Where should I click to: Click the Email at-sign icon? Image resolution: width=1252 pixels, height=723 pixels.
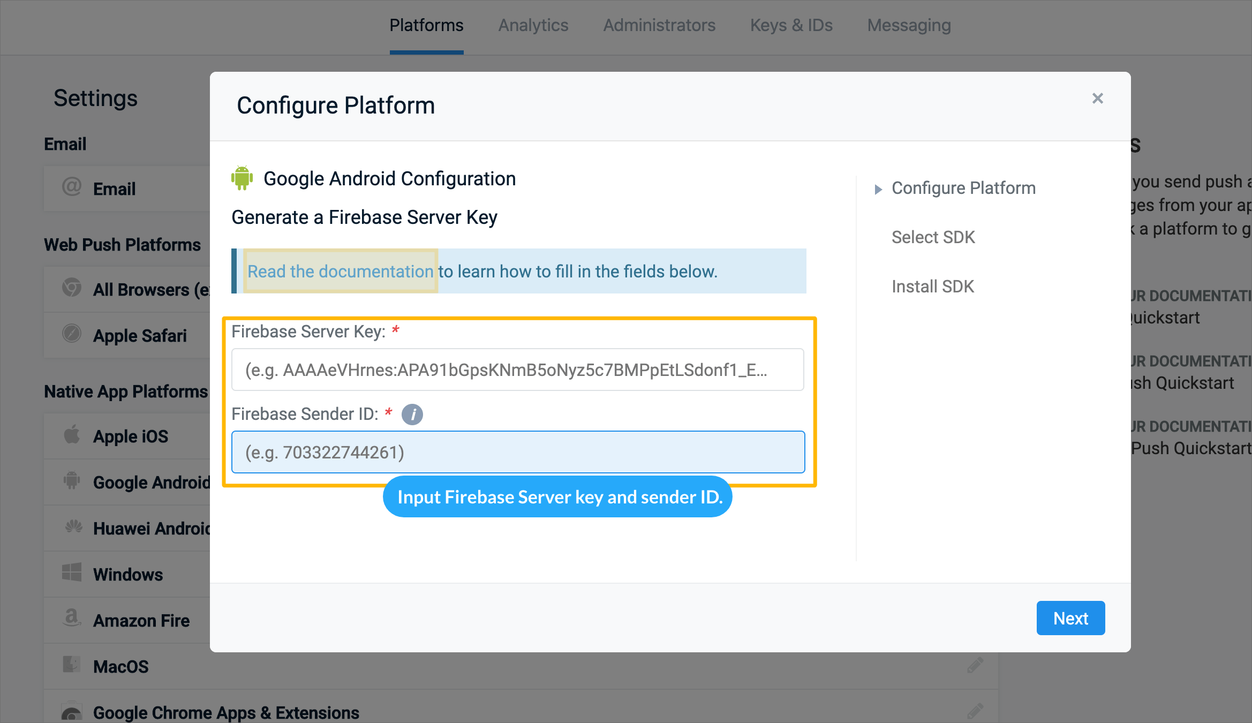pyautogui.click(x=72, y=187)
